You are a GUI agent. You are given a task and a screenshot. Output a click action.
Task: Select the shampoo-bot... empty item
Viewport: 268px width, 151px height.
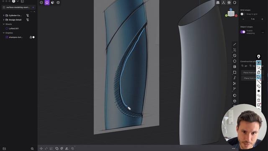(x=15, y=37)
